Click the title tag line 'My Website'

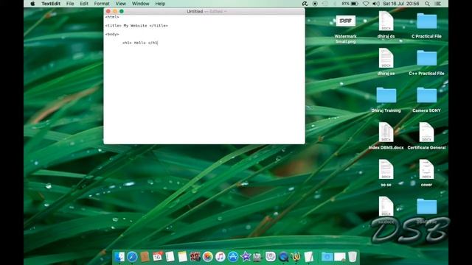coord(136,26)
